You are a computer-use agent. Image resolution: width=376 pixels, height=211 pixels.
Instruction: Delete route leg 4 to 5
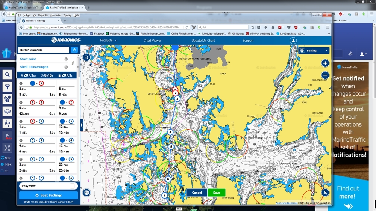pyautogui.click(x=21, y=159)
